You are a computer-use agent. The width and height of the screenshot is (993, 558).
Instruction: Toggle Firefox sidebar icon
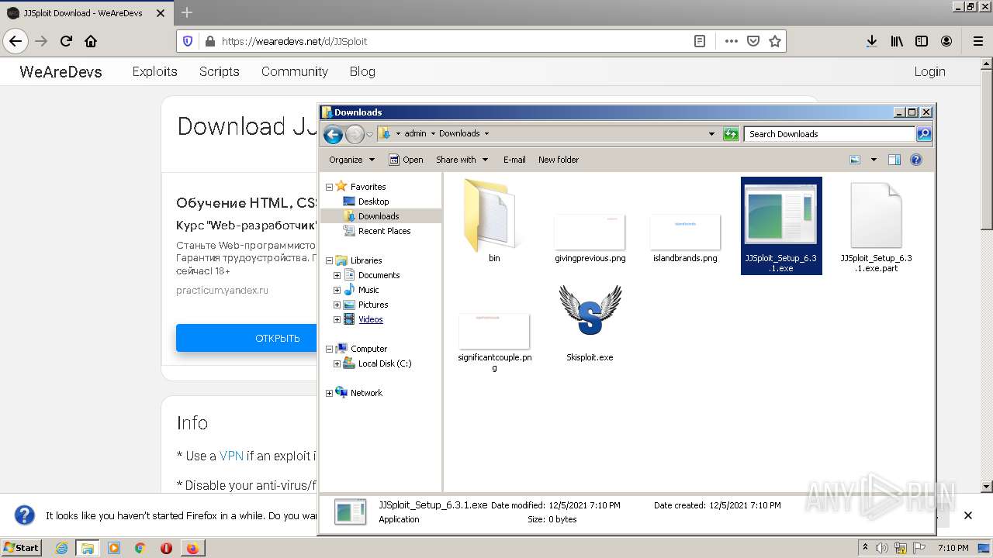pos(922,41)
